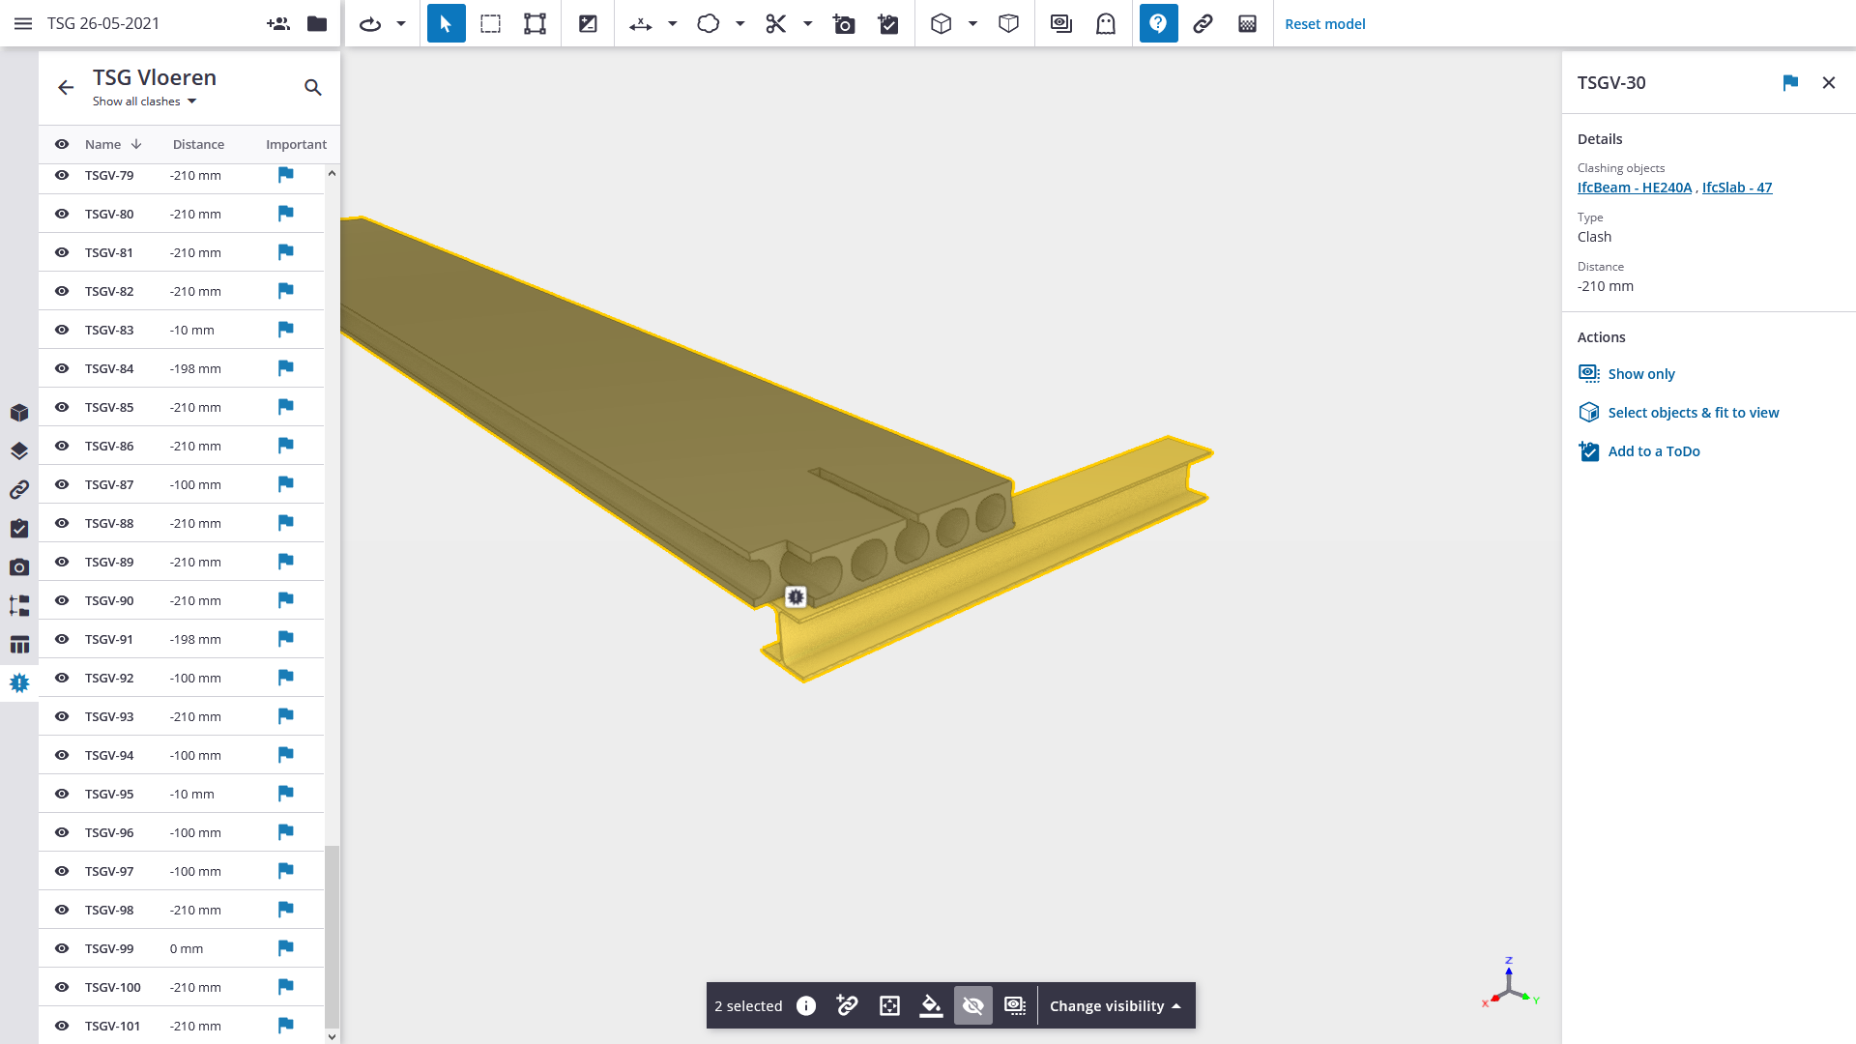Open the IfcBeam - HE240A link

point(1634,187)
